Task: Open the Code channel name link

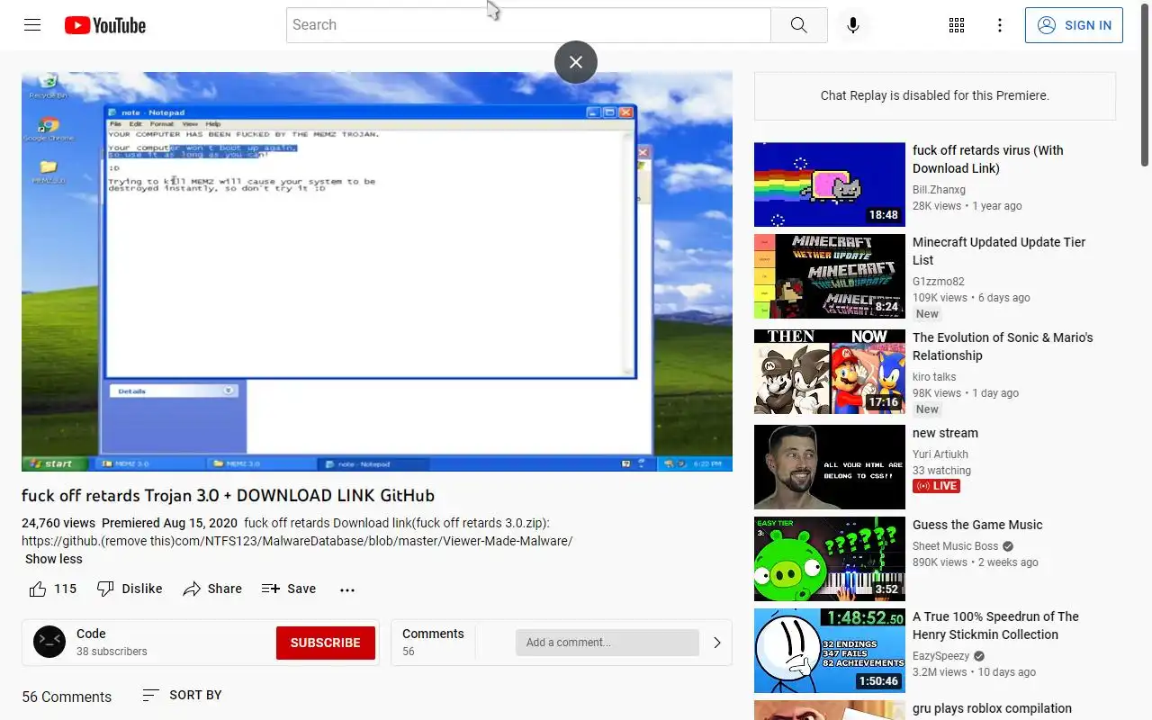Action: coord(91,634)
